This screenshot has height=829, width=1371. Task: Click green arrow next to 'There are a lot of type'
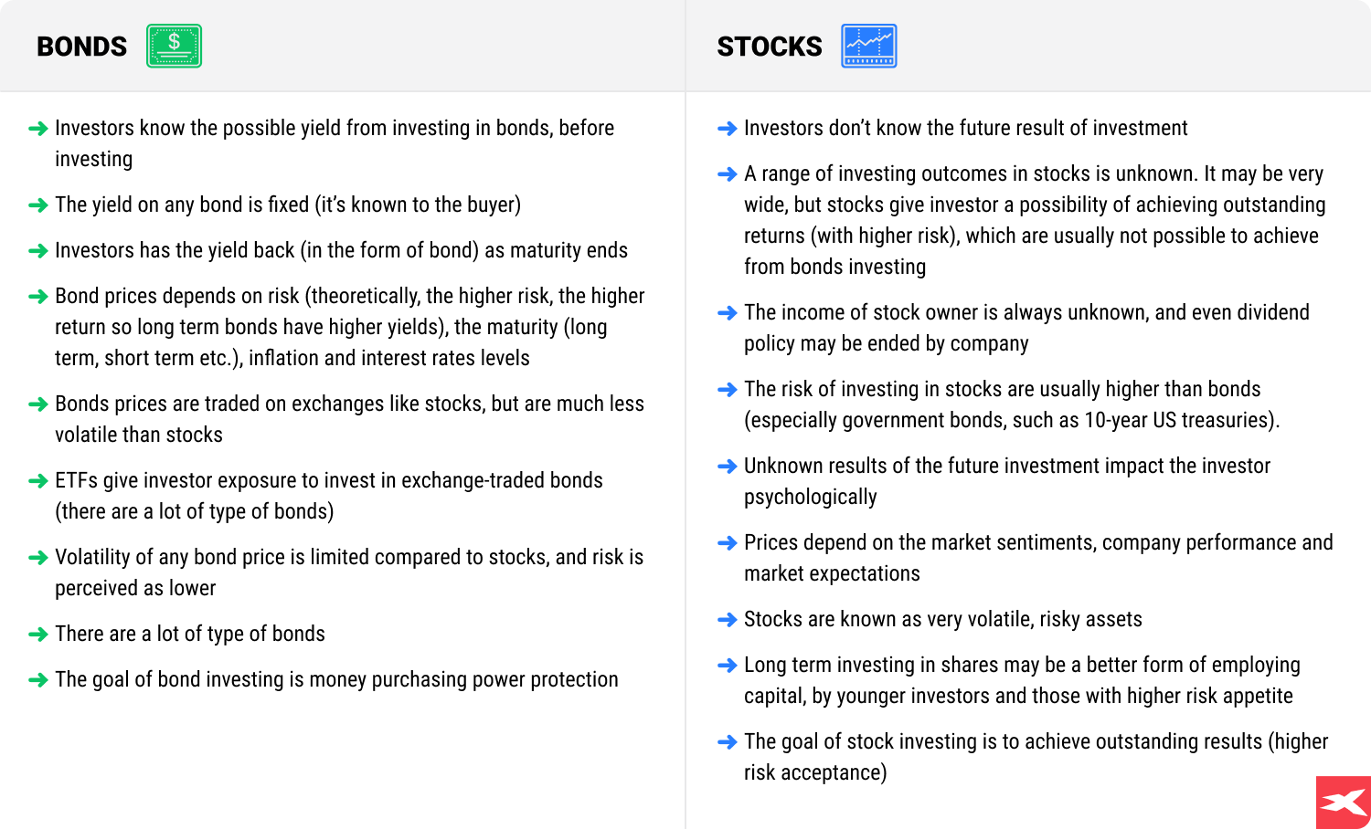click(38, 635)
